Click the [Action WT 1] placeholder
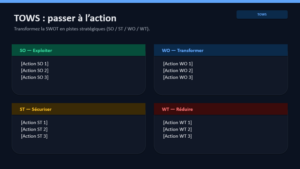The image size is (300, 169). 178,122
